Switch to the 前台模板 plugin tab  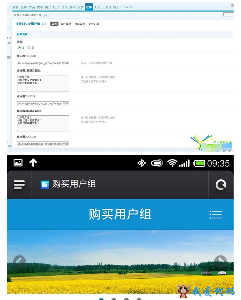coord(66,24)
